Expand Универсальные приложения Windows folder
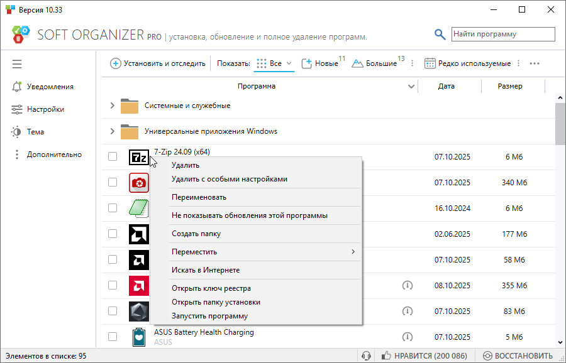This screenshot has height=363, width=566. pyautogui.click(x=113, y=131)
